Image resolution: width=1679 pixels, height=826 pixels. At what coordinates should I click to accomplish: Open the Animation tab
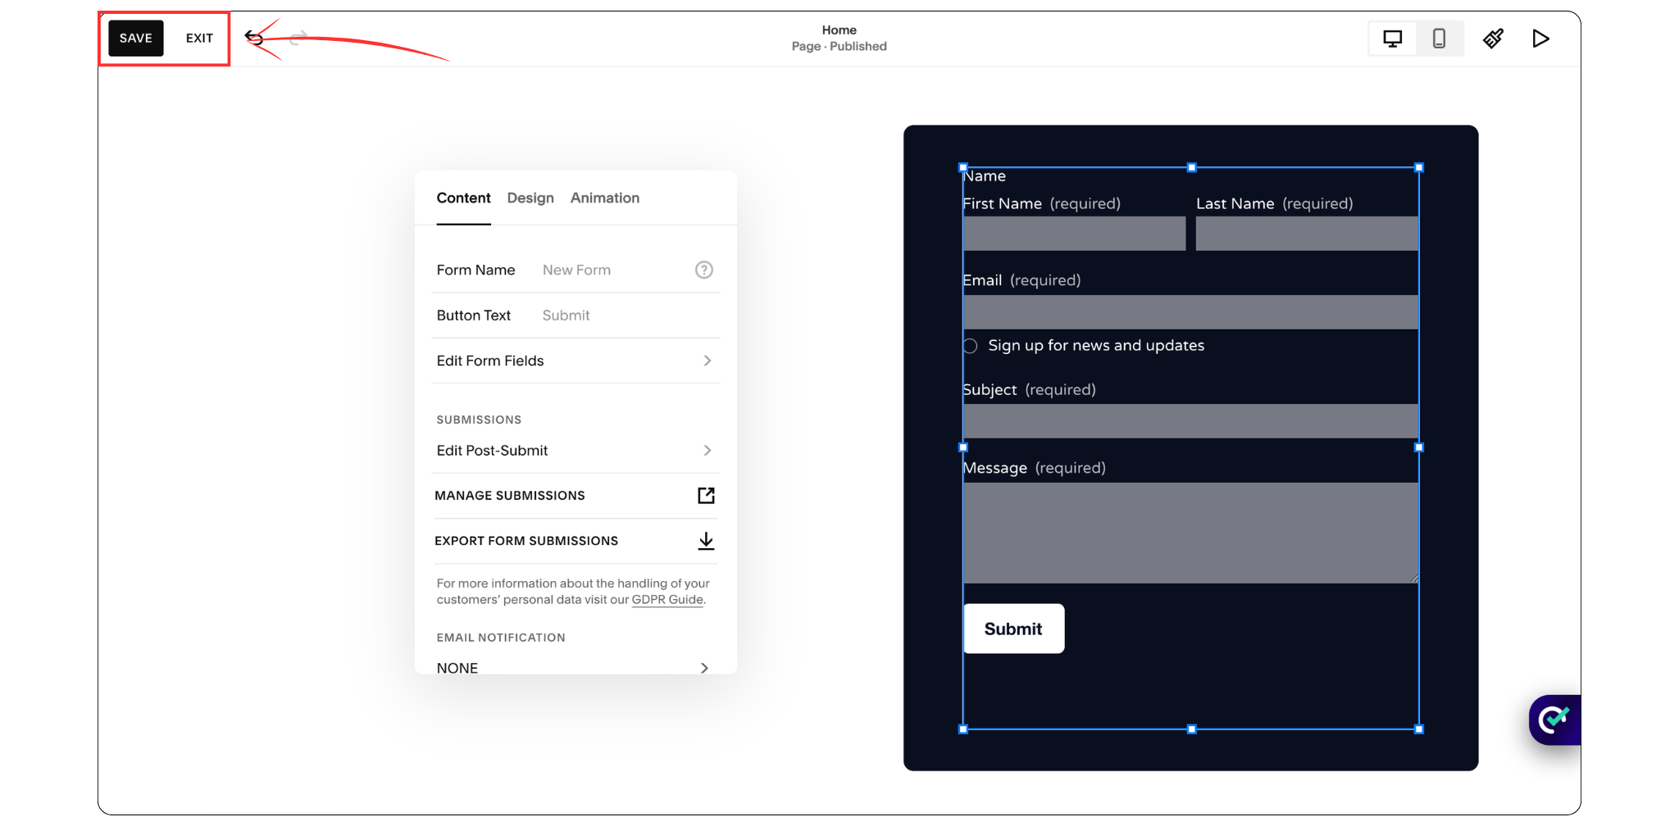[x=605, y=198]
